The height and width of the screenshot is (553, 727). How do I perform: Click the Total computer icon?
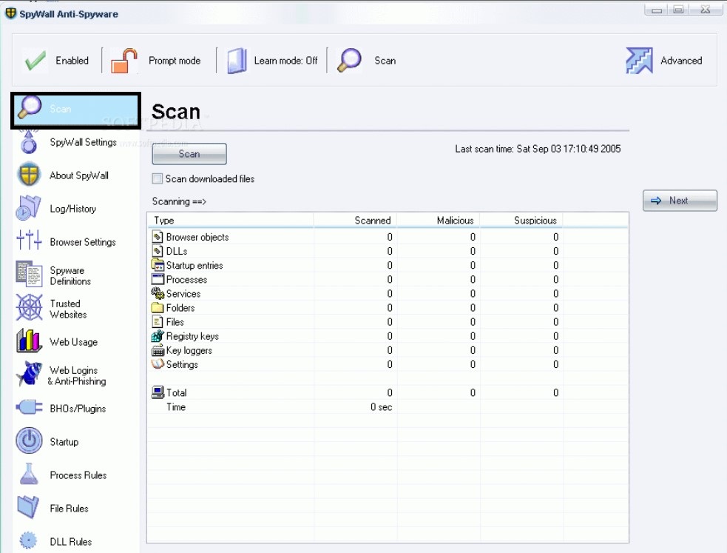(x=158, y=392)
